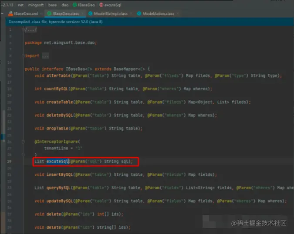Screen dimensions: 294x234
Task: Click the queryBySQL method name
Action: pyautogui.click(x=58, y=188)
